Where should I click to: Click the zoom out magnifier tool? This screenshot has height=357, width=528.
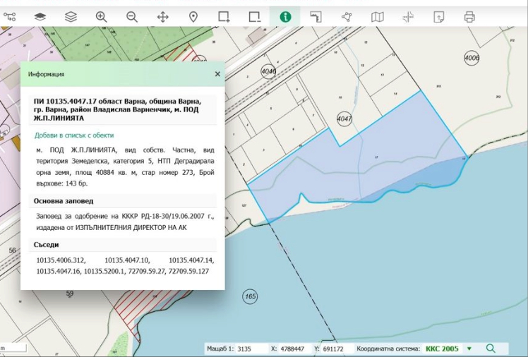132,16
